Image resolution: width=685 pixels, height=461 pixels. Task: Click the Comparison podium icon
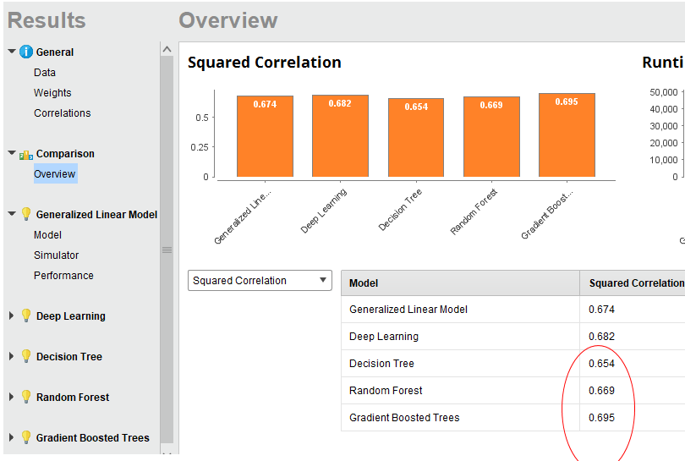tap(26, 155)
